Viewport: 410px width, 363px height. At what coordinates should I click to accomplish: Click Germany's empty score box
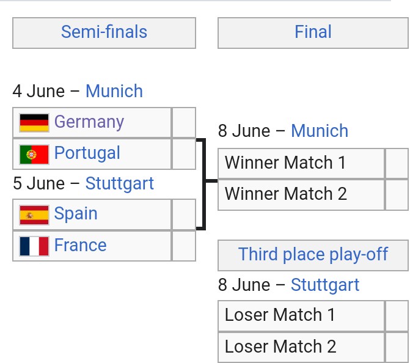click(184, 122)
